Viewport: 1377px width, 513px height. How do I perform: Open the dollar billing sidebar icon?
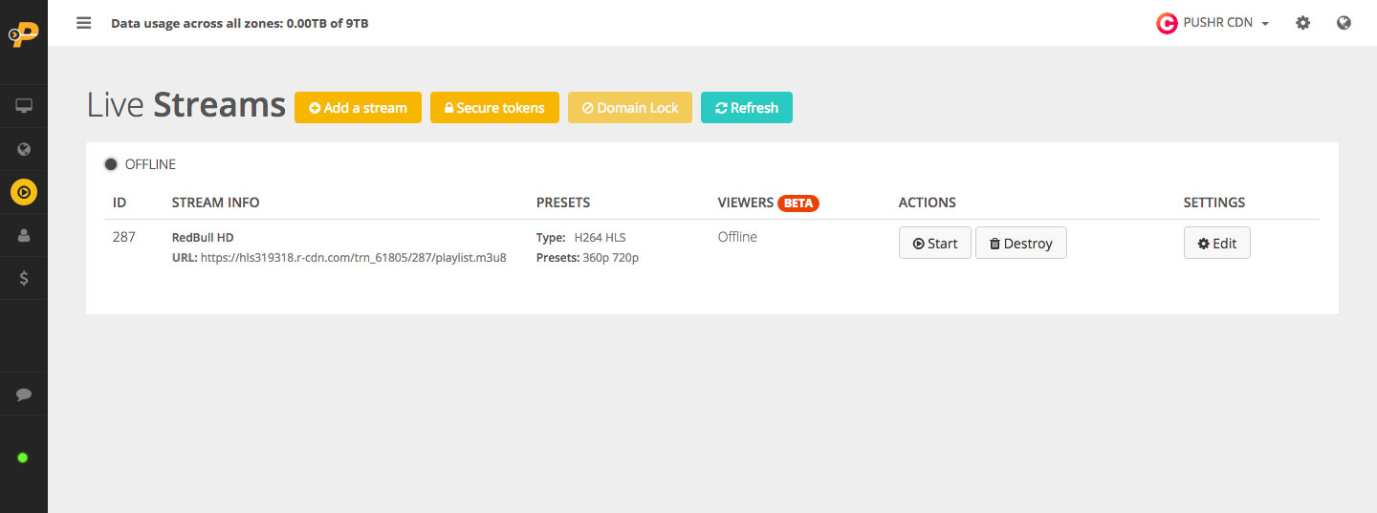point(24,278)
